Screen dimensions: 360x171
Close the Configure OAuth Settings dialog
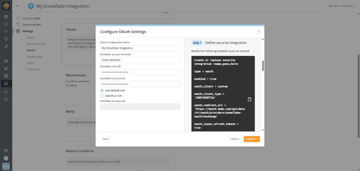tap(259, 31)
